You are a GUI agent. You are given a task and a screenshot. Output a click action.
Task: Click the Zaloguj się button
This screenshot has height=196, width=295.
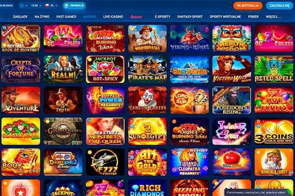pos(280,5)
